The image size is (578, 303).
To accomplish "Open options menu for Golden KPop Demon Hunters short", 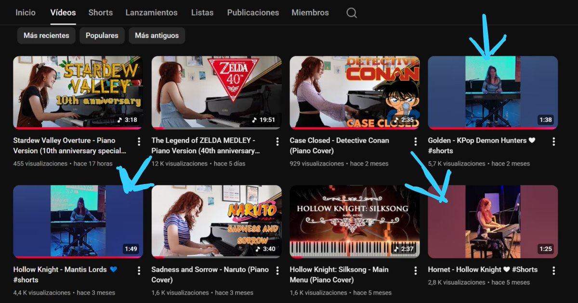I will click(x=554, y=141).
